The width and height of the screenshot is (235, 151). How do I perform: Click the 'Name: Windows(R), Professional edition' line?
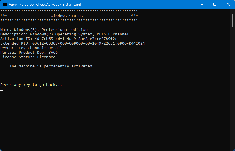44,29
